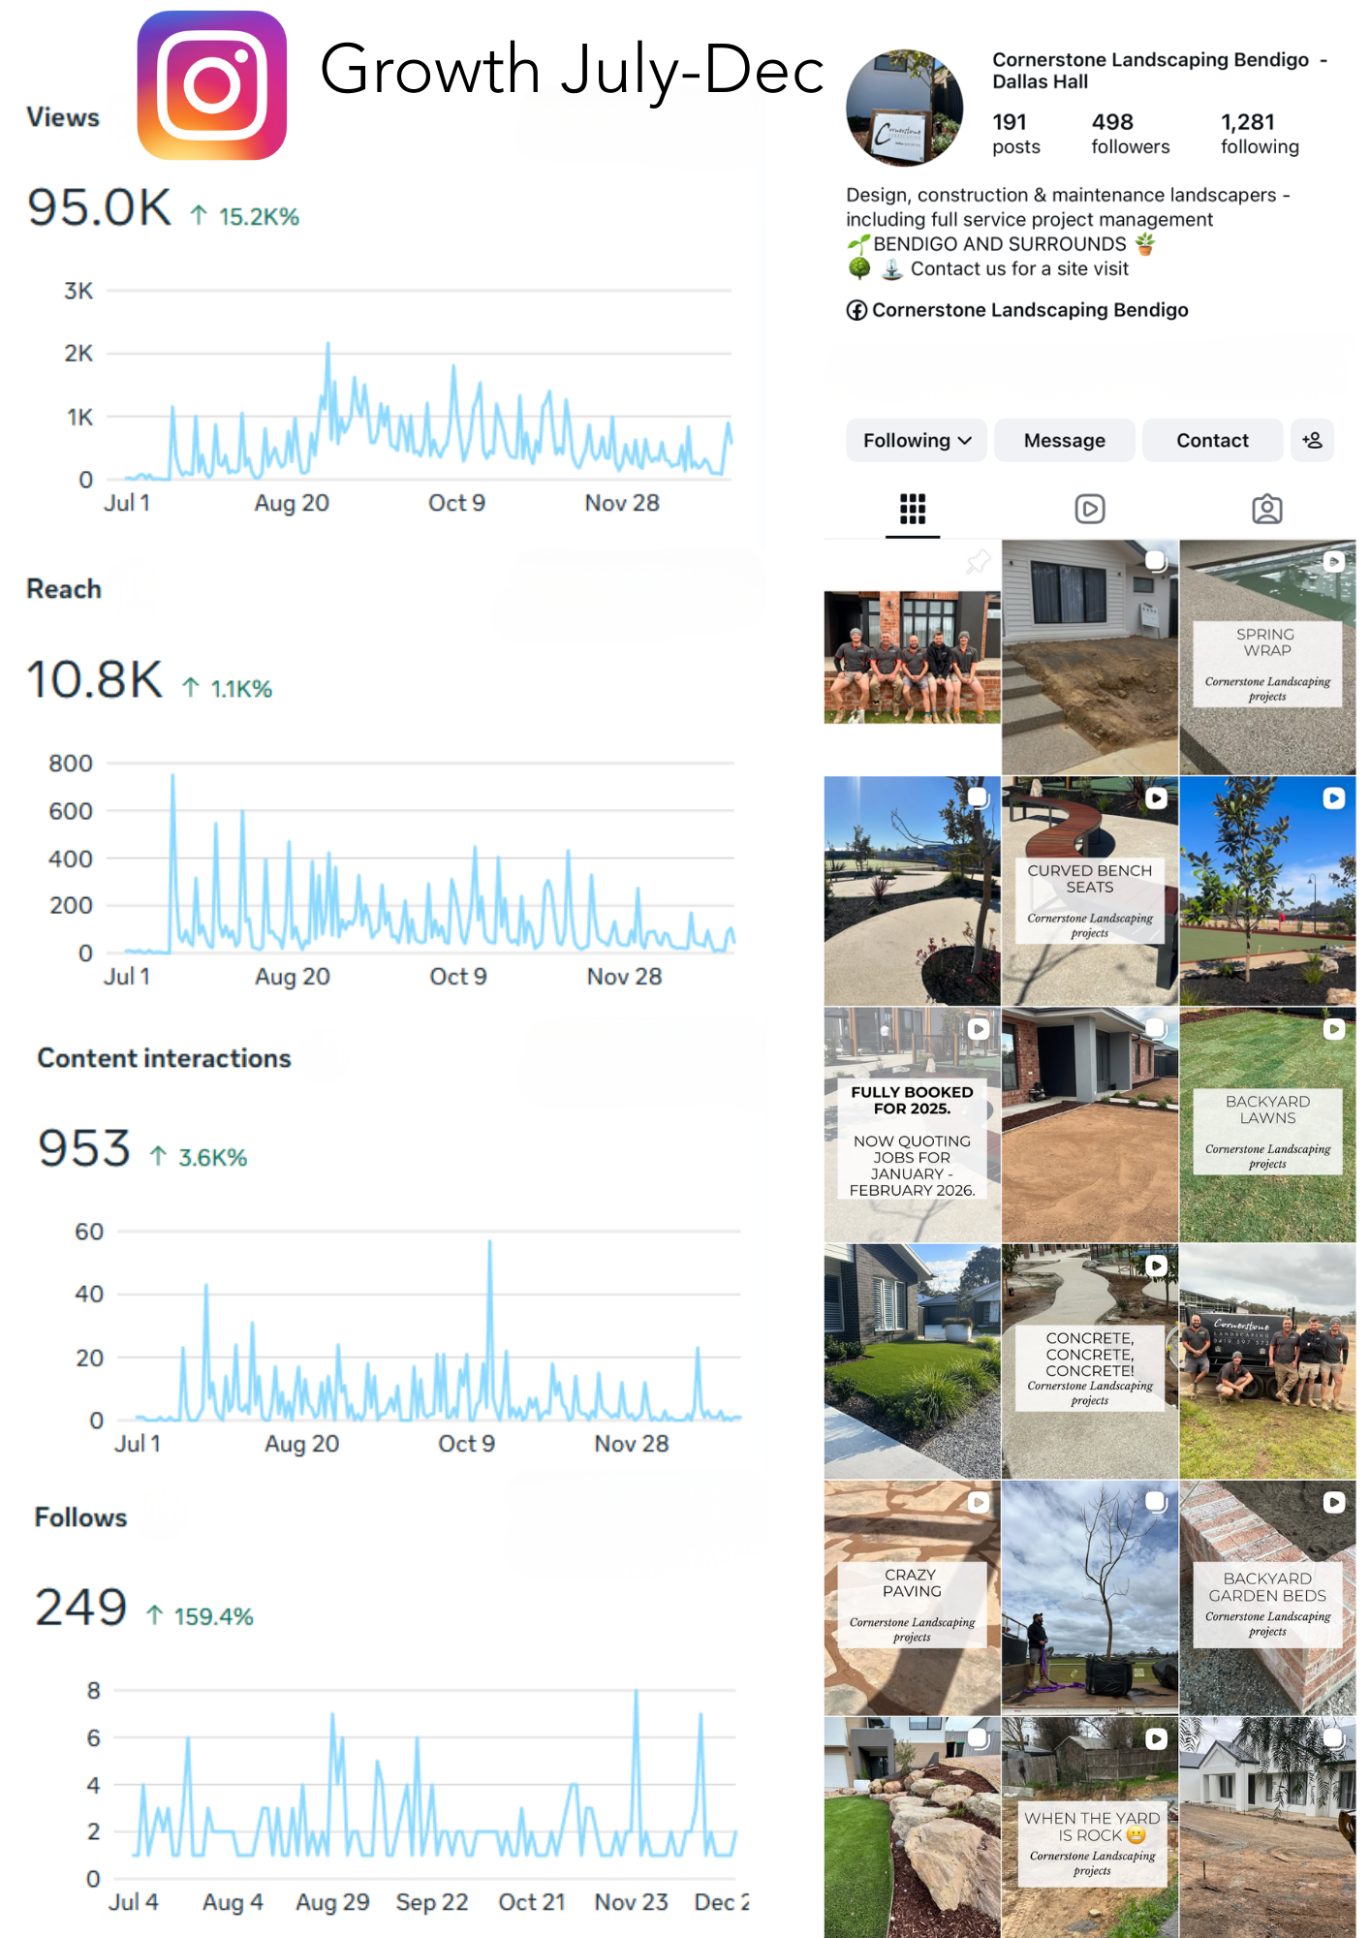Click the Views 95.0K total

pos(100,207)
